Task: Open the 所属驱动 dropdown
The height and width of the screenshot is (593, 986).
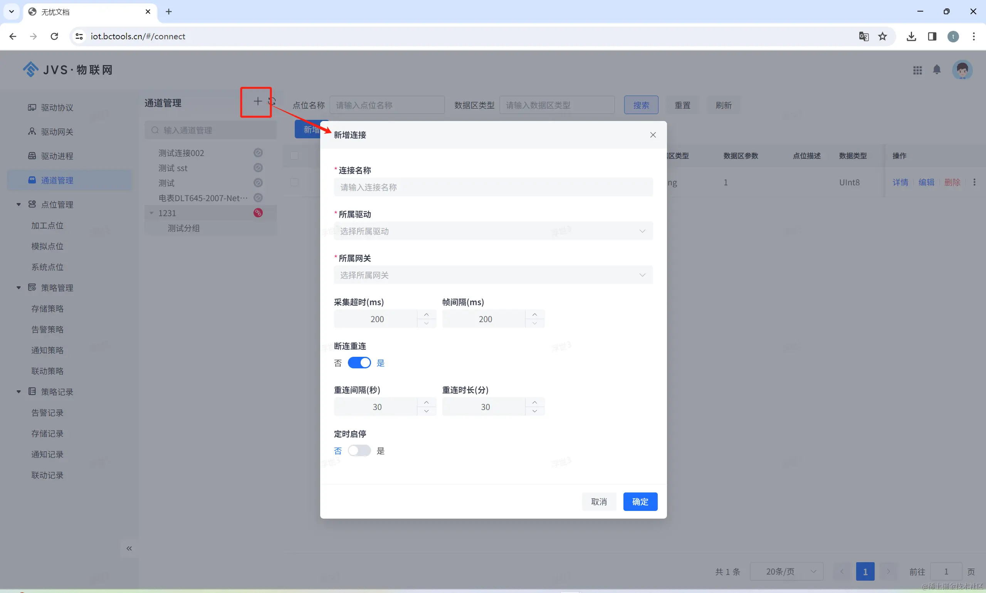Action: tap(493, 231)
